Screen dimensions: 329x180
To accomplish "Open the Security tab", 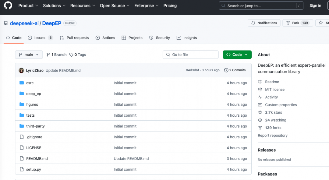I will tap(159, 38).
